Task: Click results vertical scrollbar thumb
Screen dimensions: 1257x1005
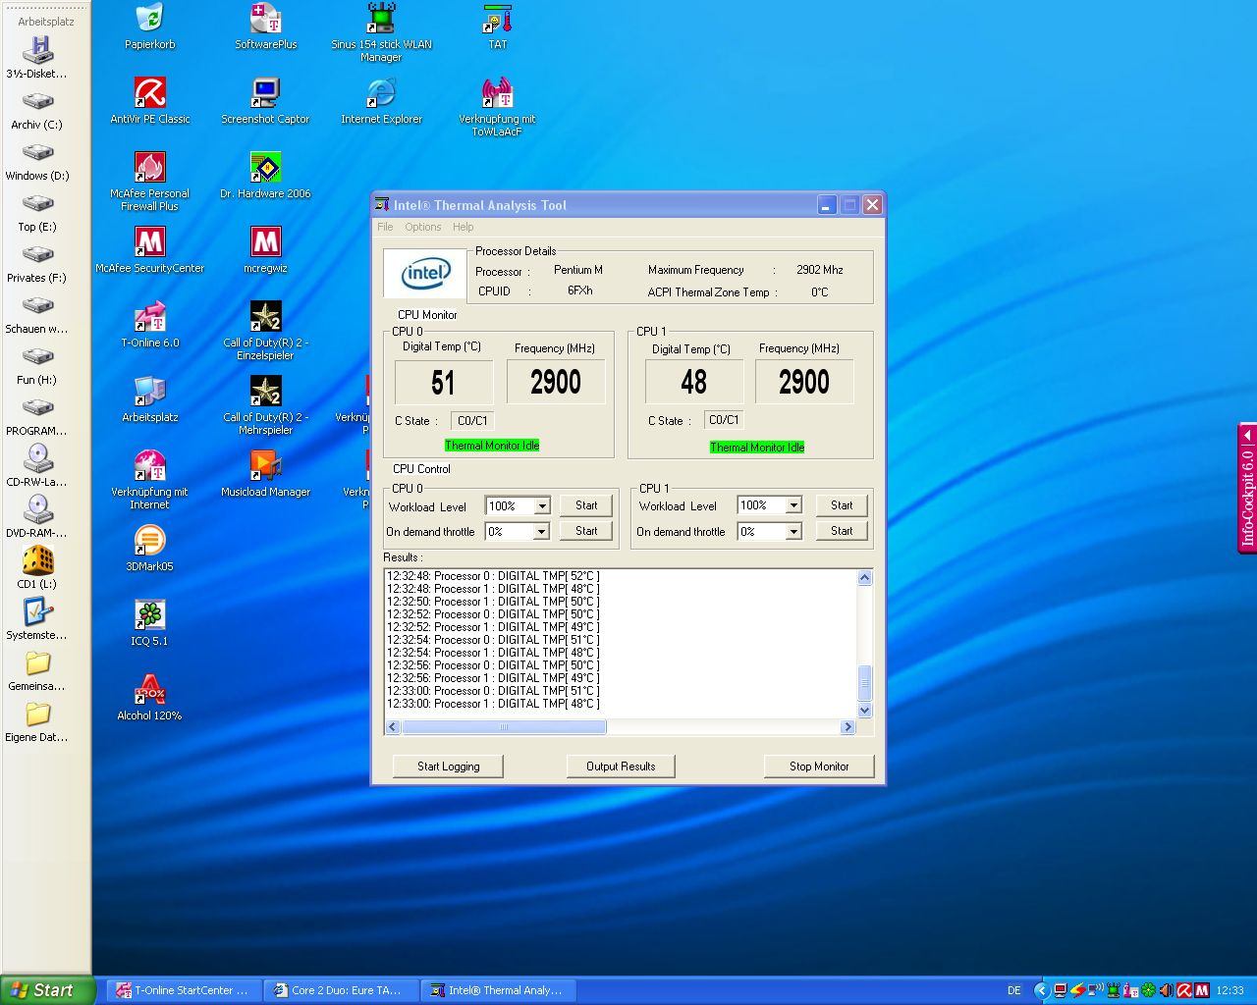Action: pyautogui.click(x=864, y=683)
